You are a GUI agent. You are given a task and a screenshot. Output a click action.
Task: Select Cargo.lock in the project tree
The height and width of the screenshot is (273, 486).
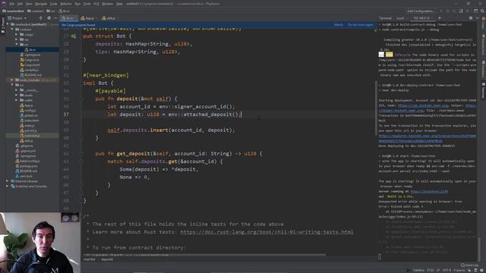pyautogui.click(x=30, y=60)
